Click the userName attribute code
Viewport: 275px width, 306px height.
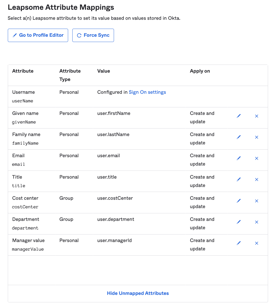(x=23, y=101)
